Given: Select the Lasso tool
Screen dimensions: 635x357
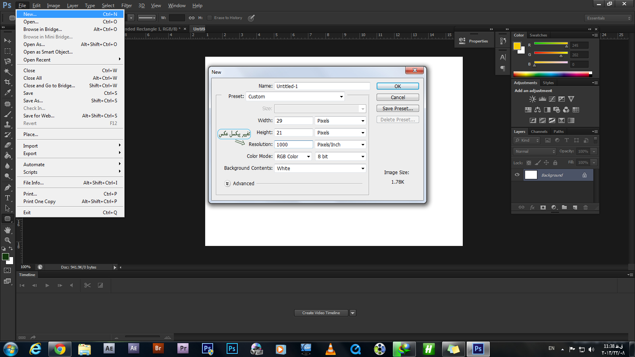Looking at the screenshot, I should 8,61.
